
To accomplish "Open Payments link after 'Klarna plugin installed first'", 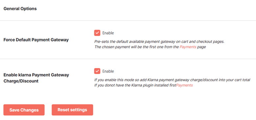I will (184, 85).
